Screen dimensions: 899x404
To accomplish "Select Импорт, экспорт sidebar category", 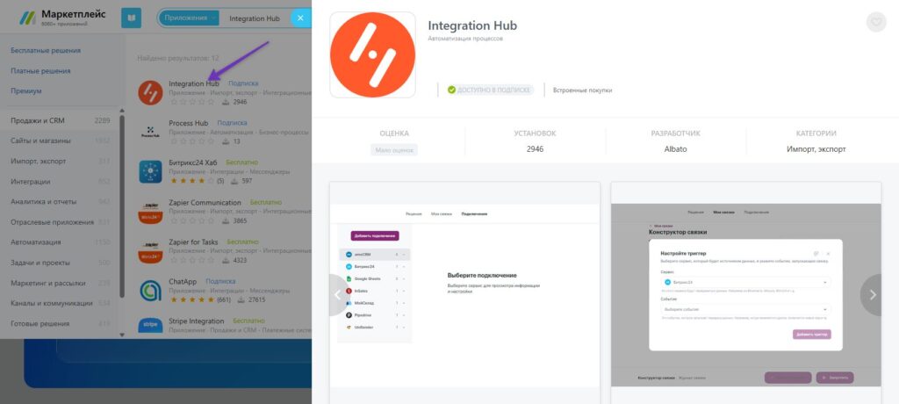I will tap(60, 162).
